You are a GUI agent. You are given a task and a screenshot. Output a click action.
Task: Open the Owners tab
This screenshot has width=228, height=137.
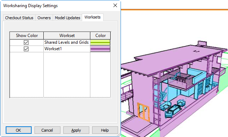pos(44,18)
